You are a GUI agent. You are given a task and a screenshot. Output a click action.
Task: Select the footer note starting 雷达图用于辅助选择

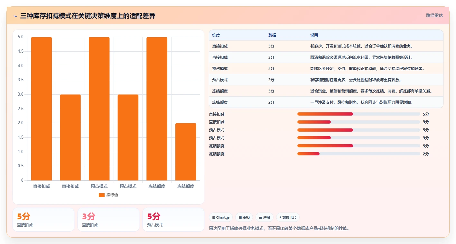[x=279, y=229]
